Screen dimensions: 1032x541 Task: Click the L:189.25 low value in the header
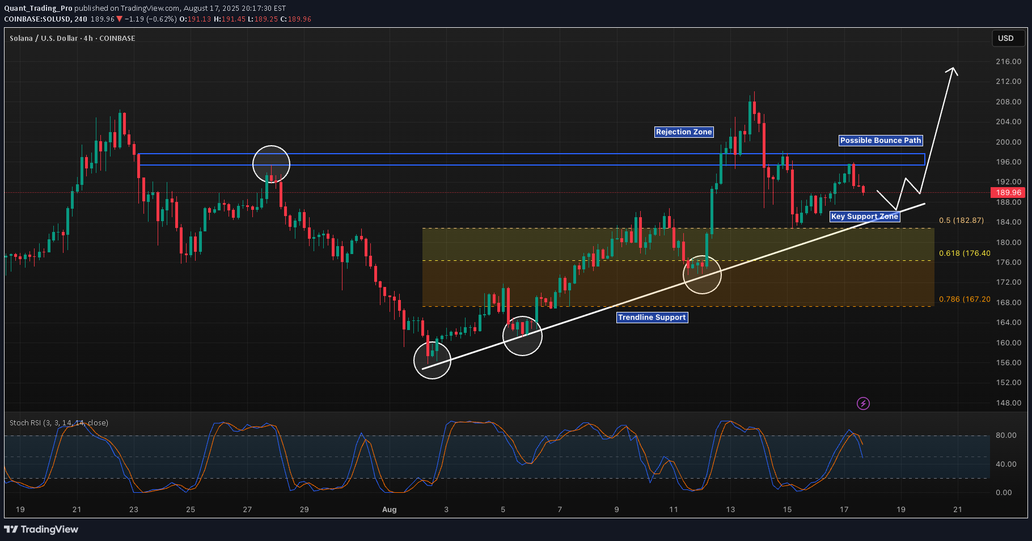tap(263, 19)
